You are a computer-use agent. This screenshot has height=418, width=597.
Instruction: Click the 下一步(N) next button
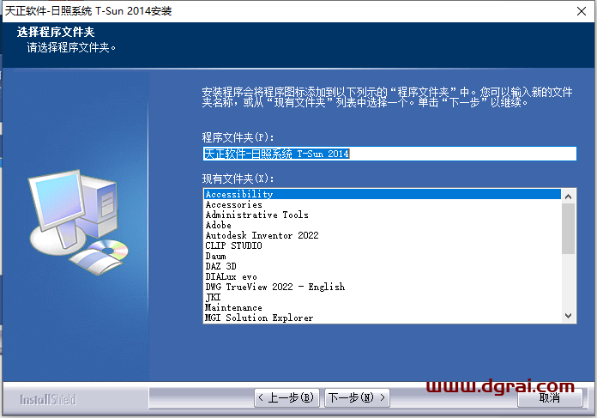coord(357,397)
